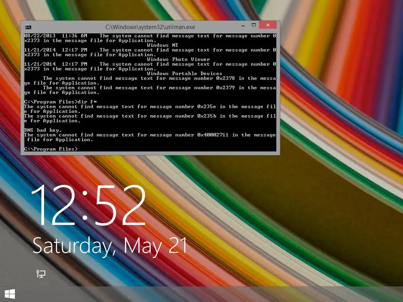This screenshot has width=403, height=302.
Task: Click the 'DNS bad key.' line
Action: coord(43,130)
